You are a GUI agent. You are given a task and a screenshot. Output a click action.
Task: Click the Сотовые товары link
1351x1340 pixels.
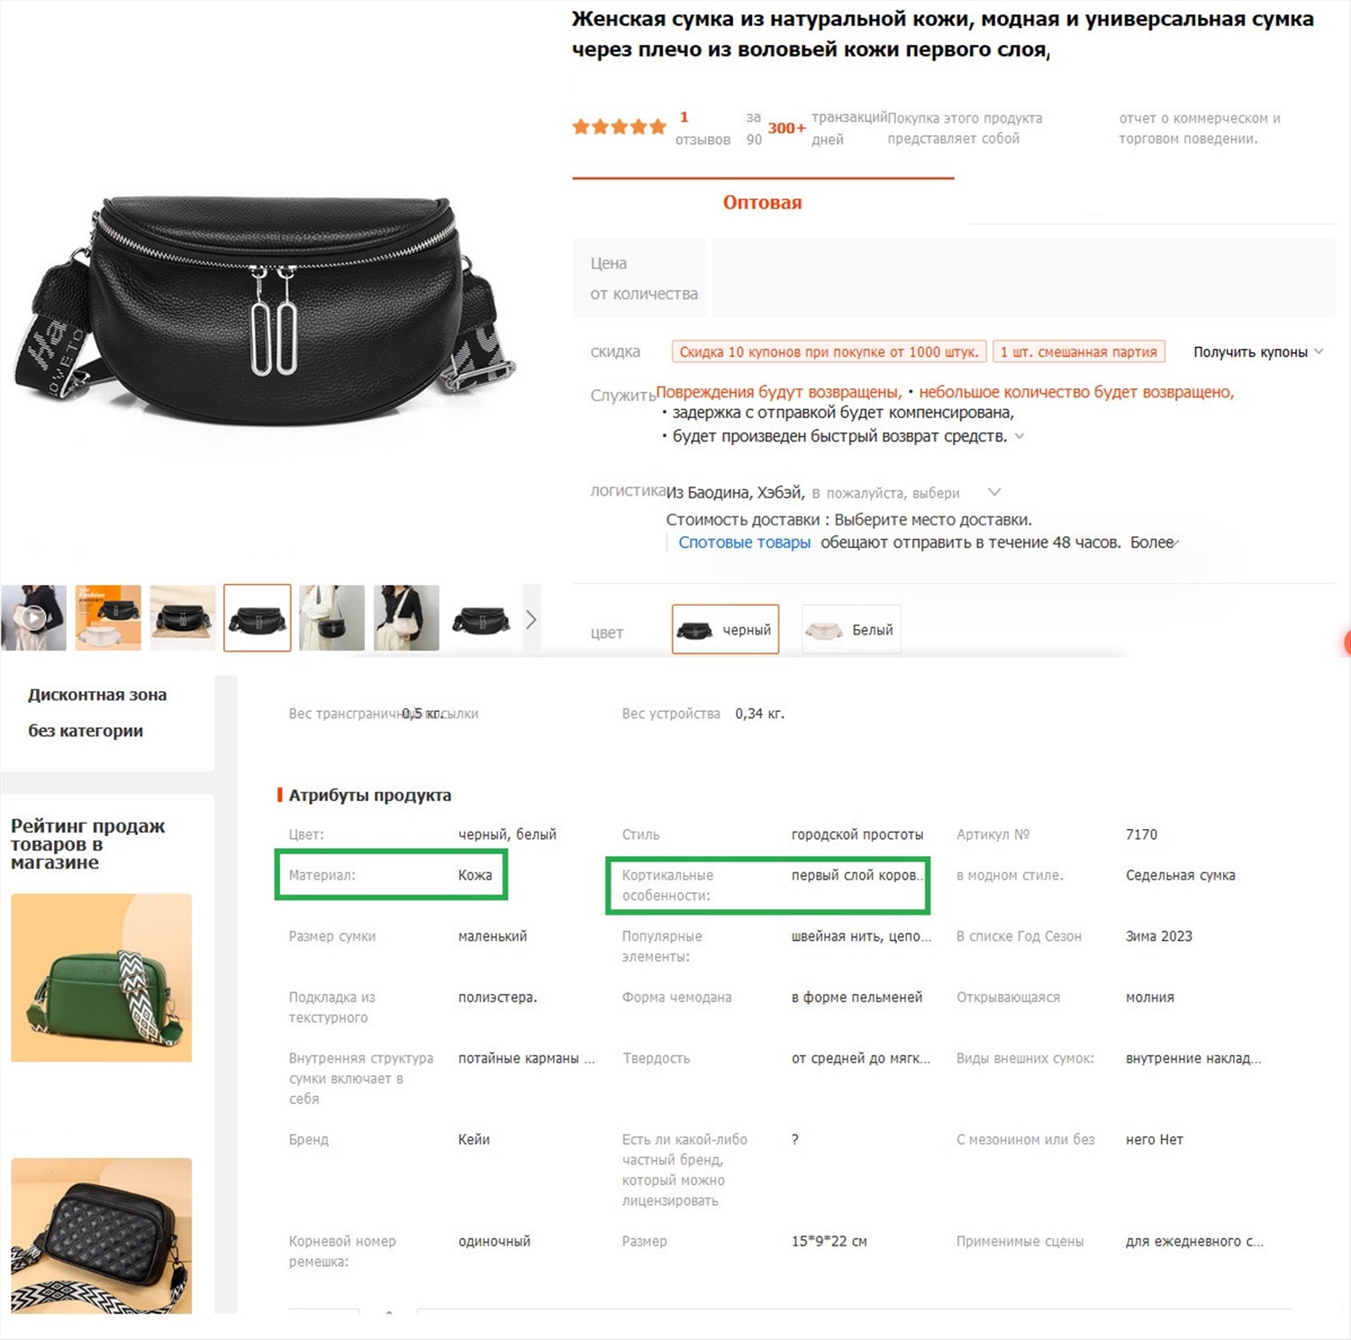(744, 542)
